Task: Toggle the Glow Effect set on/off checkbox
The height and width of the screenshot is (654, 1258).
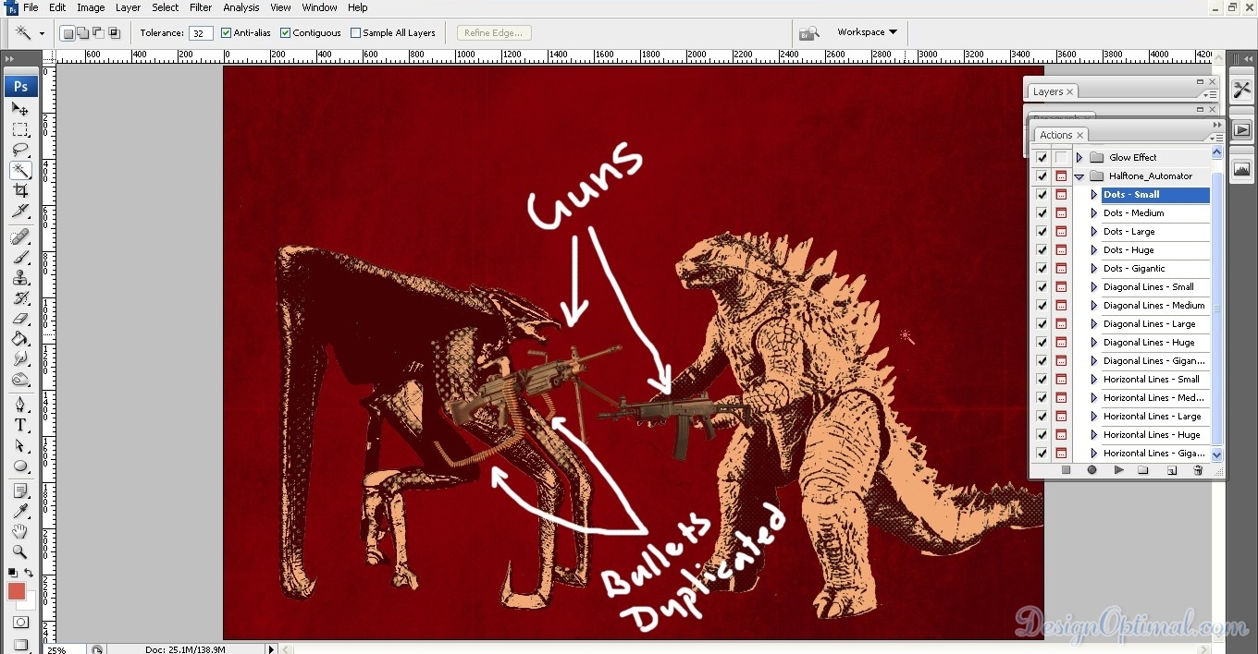Action: 1042,158
